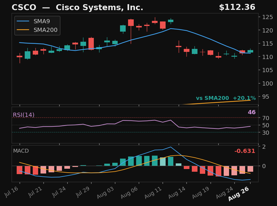Click the $112.36 current price
This screenshot has height=206, width=277.
237,7
